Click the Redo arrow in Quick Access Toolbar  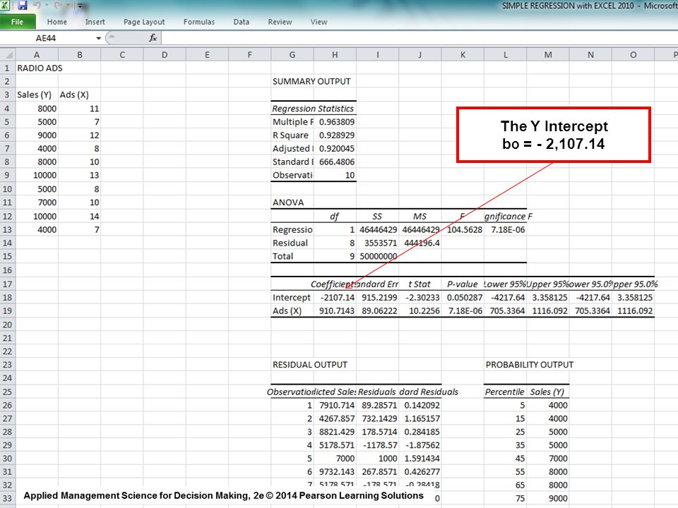[x=59, y=6]
